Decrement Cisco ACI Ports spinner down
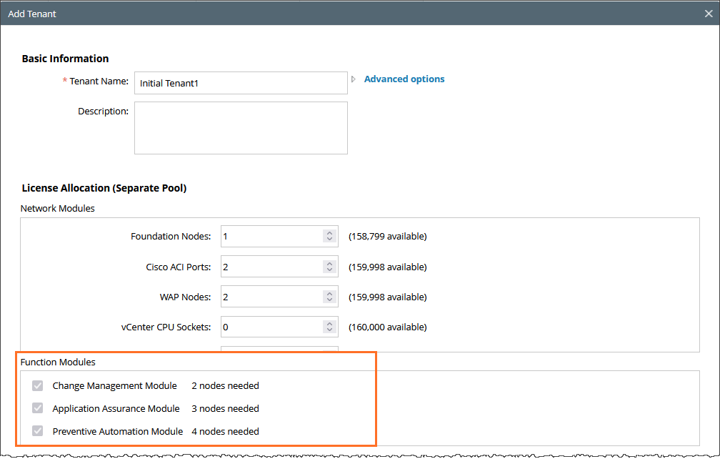Screen dimensions: 720x459 [329, 270]
